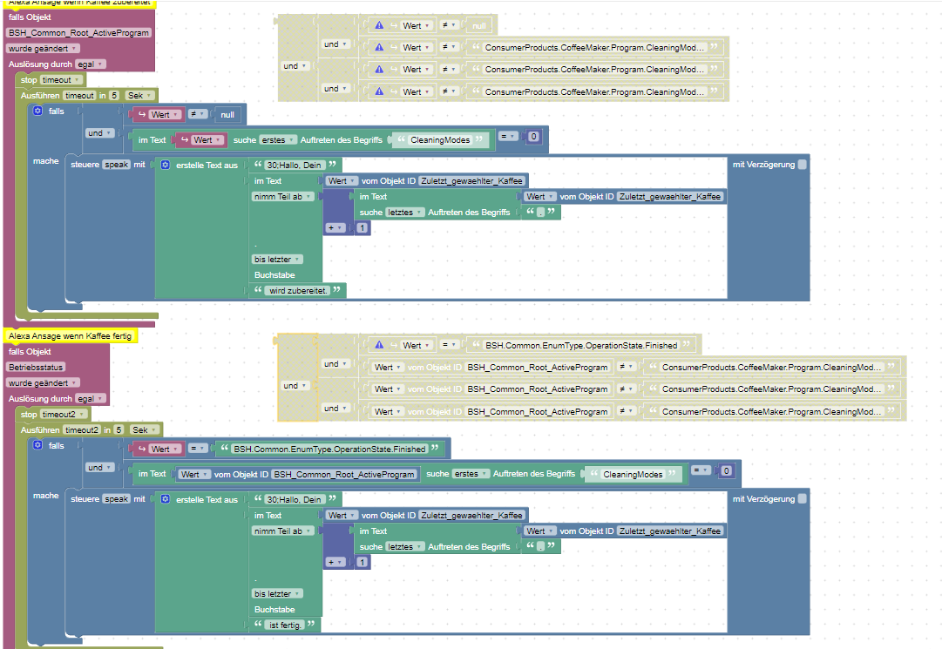Open 'egal' dropdown in ActiveProgram trigger block
Screen dimensions: 942x649
click(x=90, y=64)
